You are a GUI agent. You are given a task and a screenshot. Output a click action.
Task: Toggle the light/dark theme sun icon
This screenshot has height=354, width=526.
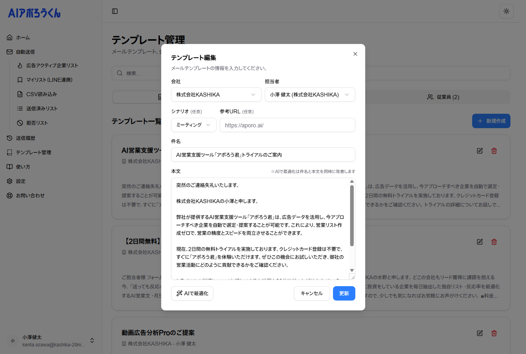point(506,11)
